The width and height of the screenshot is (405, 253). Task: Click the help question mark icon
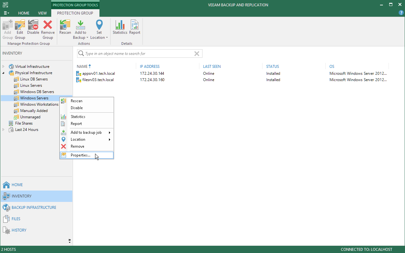click(x=401, y=13)
